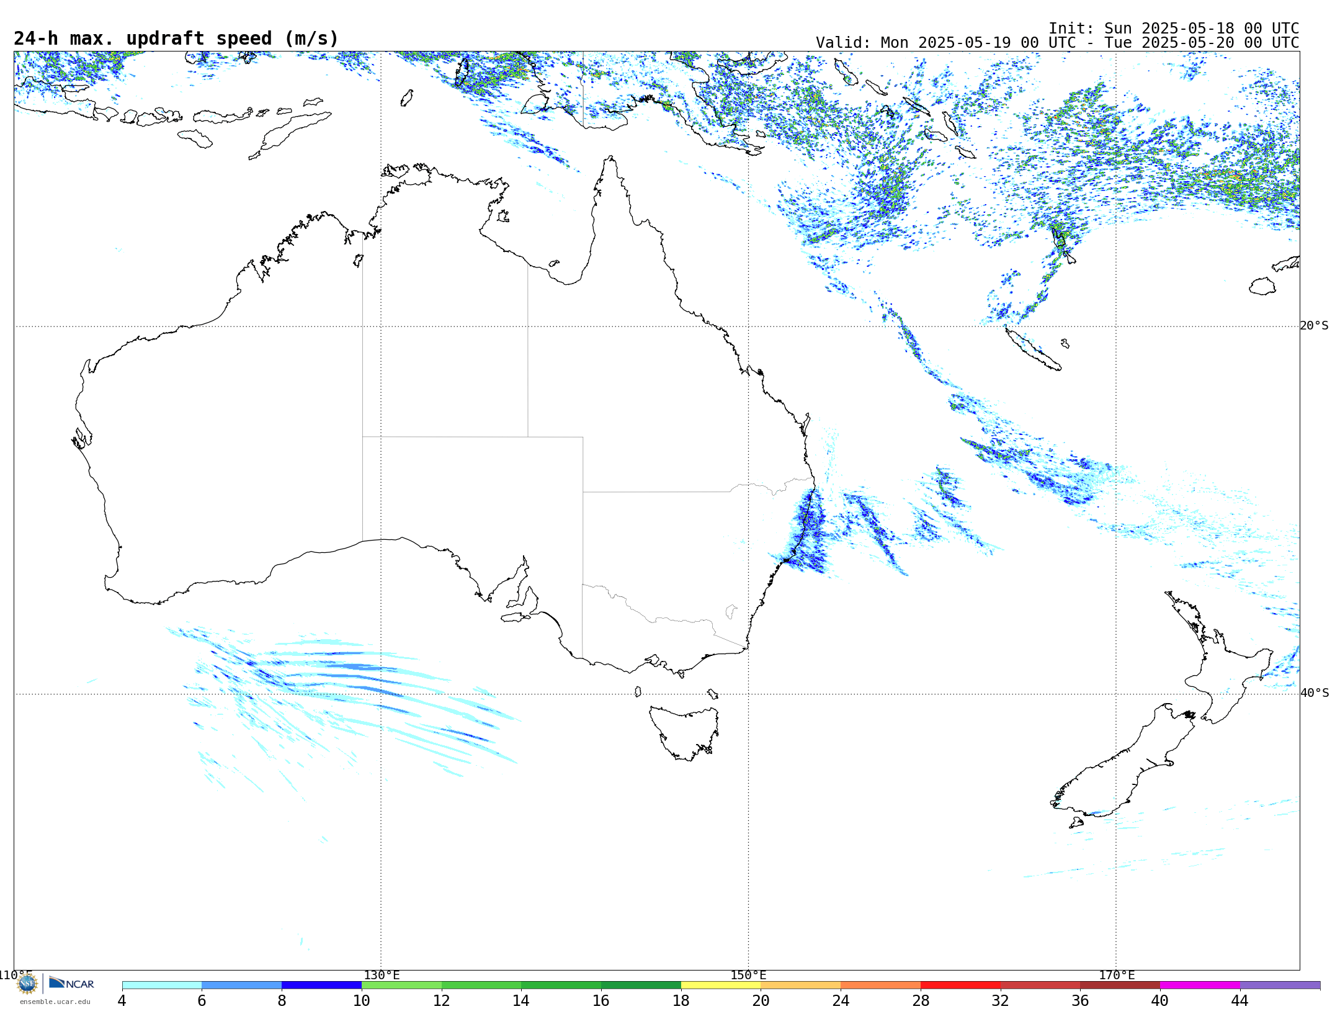Click the dark red 36-40 color swatch

[1120, 985]
